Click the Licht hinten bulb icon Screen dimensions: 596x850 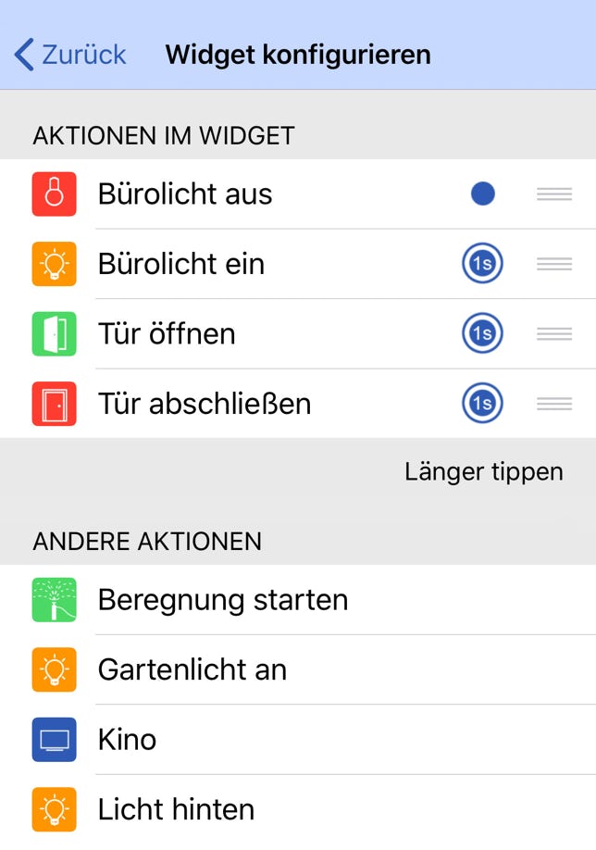(56, 809)
